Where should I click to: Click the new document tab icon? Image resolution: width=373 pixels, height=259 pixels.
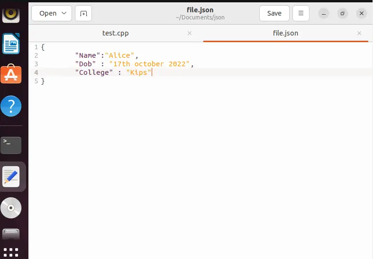83,13
